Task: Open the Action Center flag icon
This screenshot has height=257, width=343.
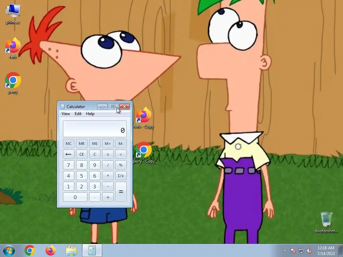Action: pos(293,251)
